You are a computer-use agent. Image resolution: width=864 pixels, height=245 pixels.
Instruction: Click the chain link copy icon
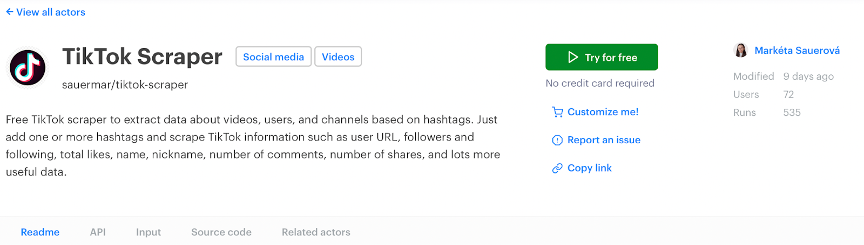[557, 169]
